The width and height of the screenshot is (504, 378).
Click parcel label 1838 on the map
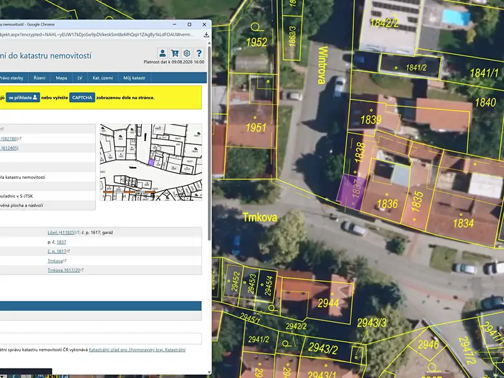(360, 152)
